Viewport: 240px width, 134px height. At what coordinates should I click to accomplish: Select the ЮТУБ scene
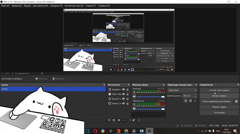(x=53, y=89)
